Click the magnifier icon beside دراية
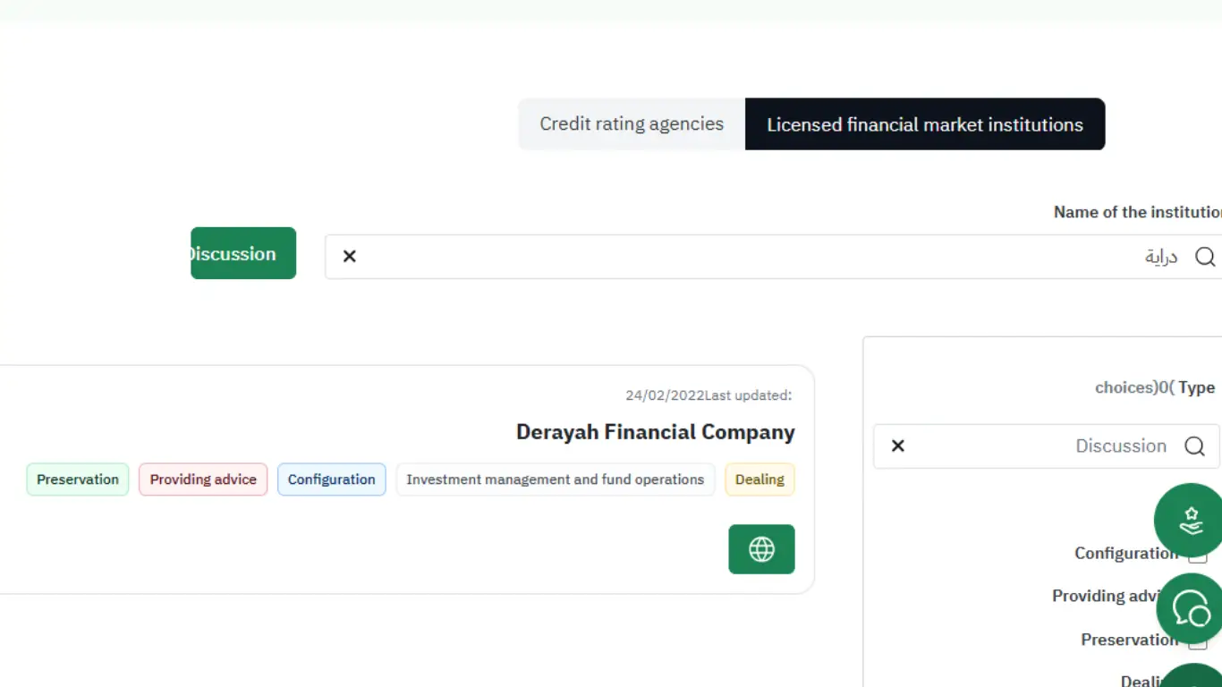The width and height of the screenshot is (1222, 687). point(1205,257)
